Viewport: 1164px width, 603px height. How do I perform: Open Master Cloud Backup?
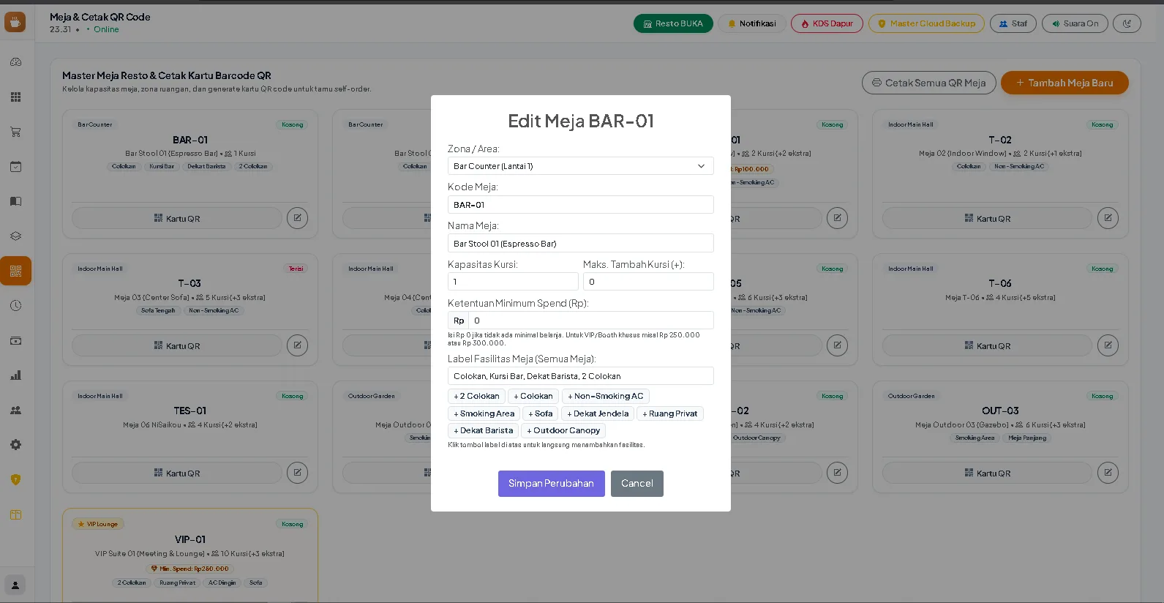927,23
